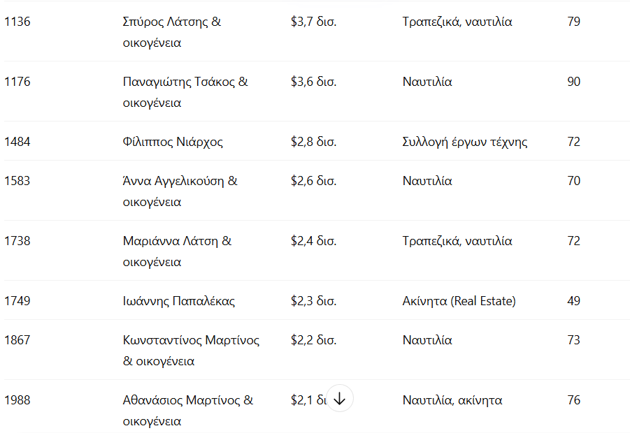Click the Ακίνητα (Real Estate) source cell
The image size is (630, 433).
point(459,301)
